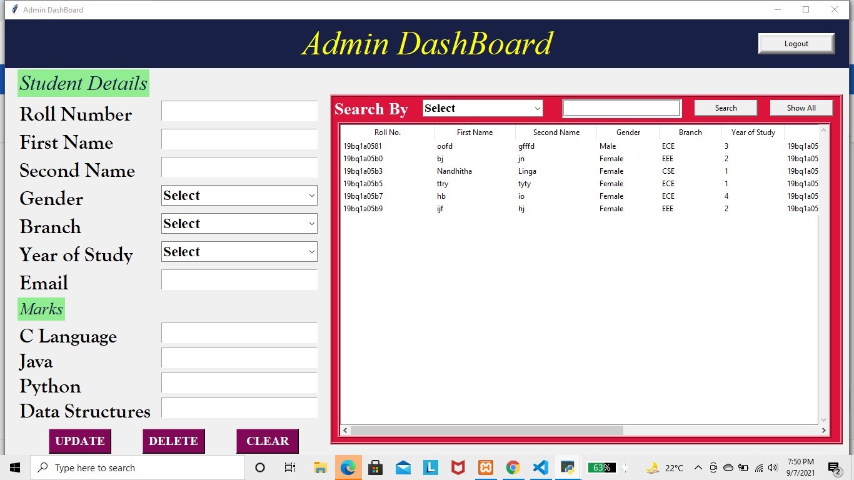854x480 pixels.
Task: Click the C Language marks field
Action: pos(239,333)
